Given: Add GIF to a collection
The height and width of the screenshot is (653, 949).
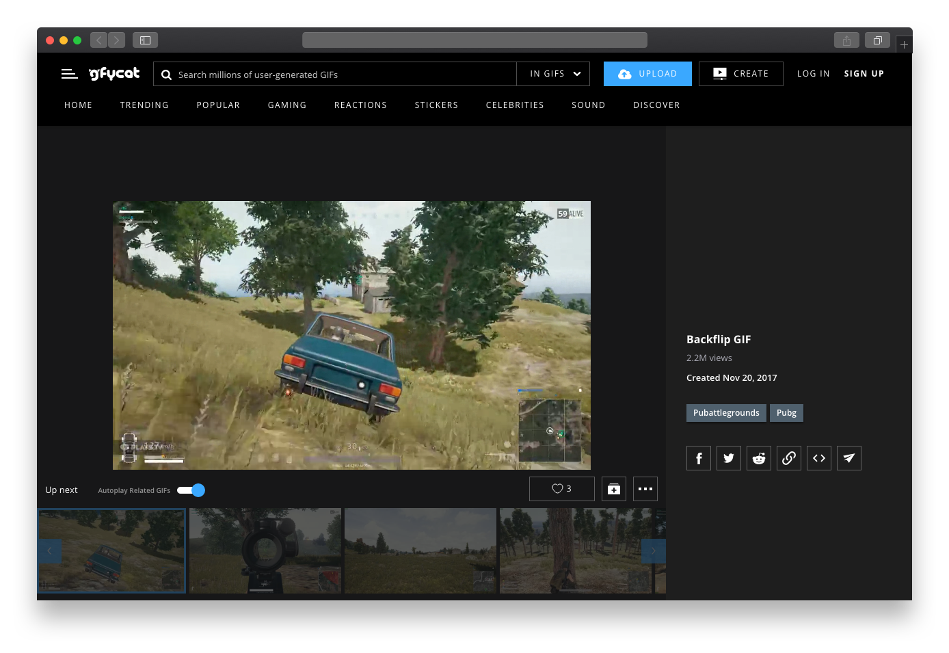Looking at the screenshot, I should [614, 489].
